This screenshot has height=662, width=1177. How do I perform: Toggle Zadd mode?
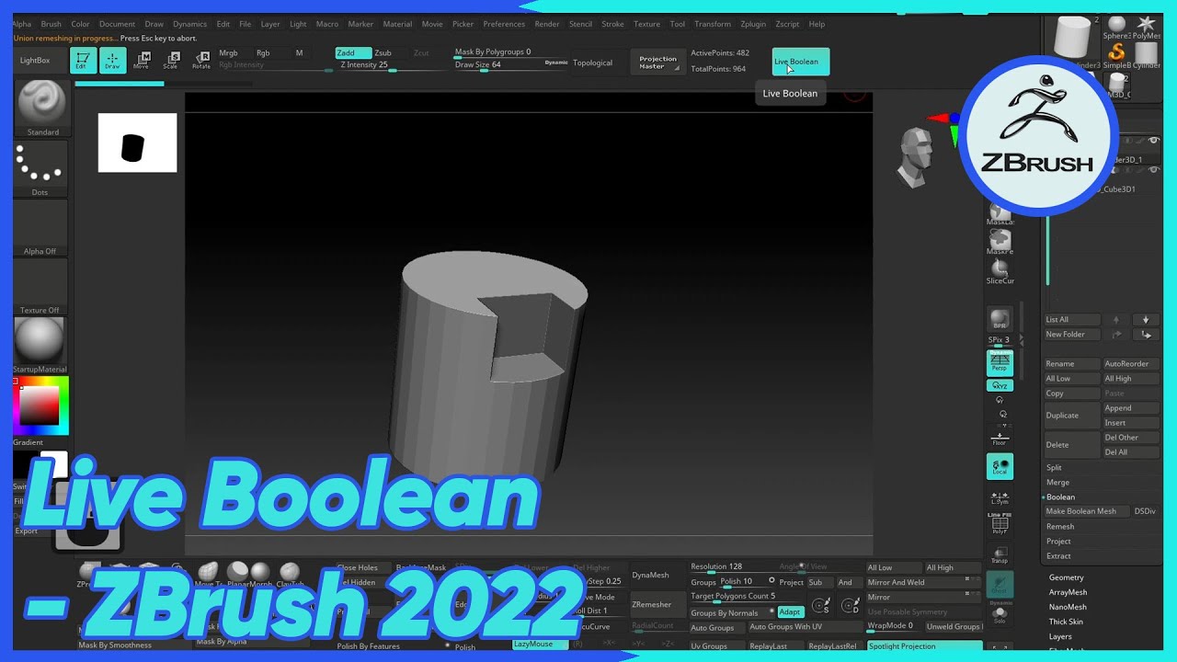click(353, 53)
